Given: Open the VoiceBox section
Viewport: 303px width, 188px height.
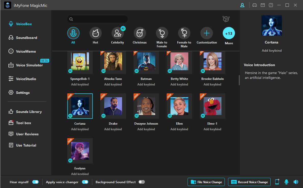Looking at the screenshot, I should click(20, 24).
